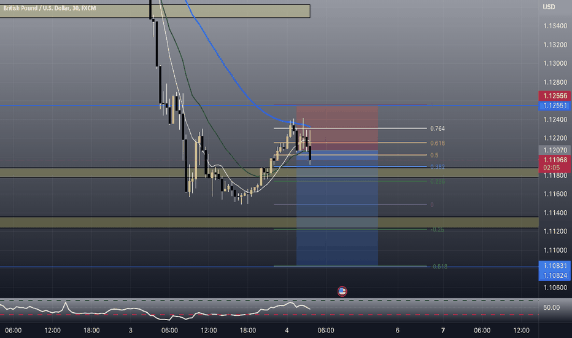Click the red 1.12556 price label
Viewport: 572px width, 338px height.
(555, 96)
